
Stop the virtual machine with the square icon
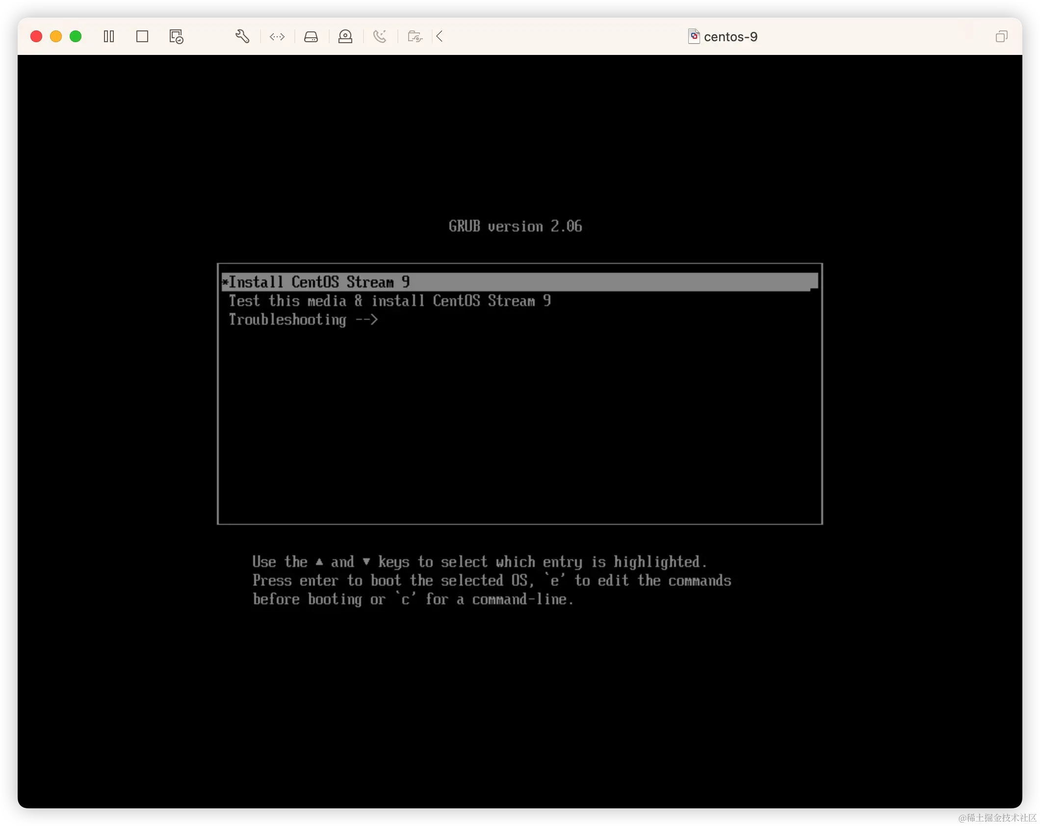coord(142,36)
